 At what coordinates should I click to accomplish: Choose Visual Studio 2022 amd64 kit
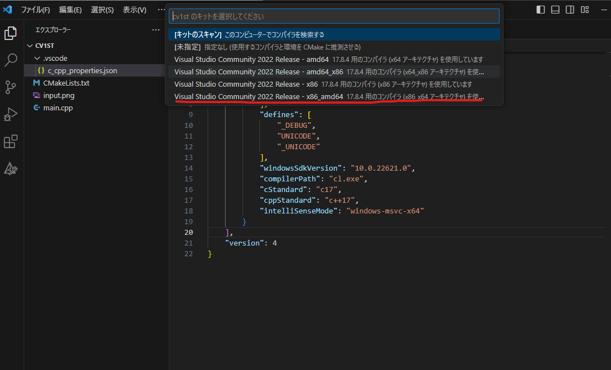(x=334, y=60)
